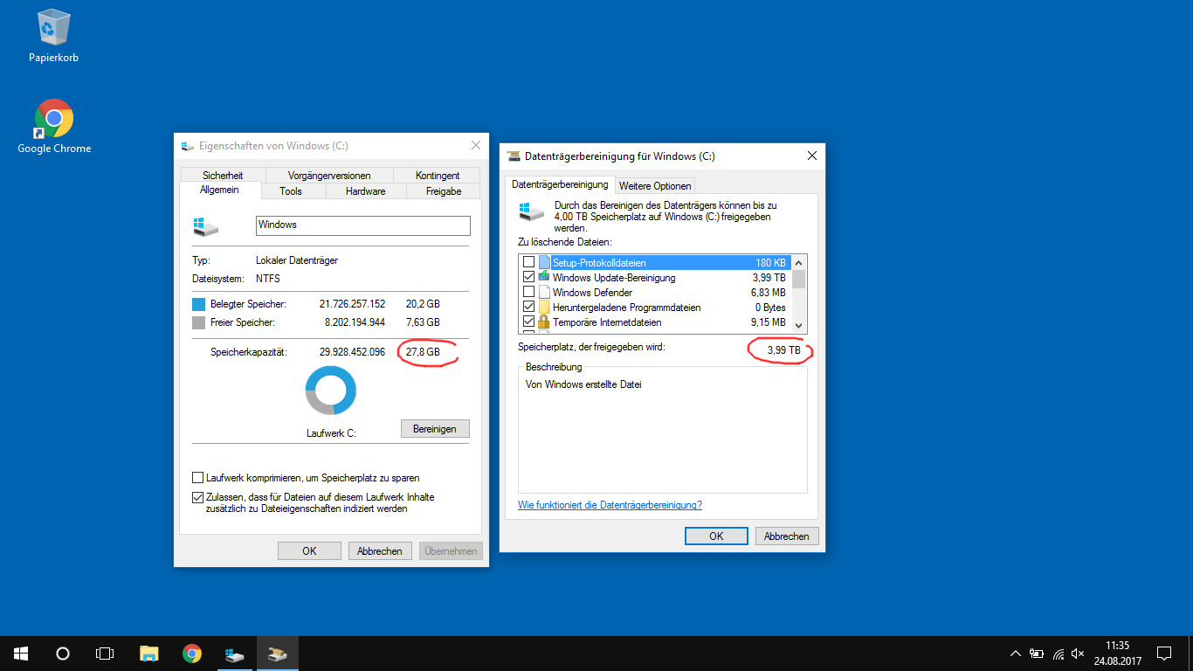
Task: Click Abbrechen in the Datenträgerbereinigung dialog
Action: pos(787,536)
